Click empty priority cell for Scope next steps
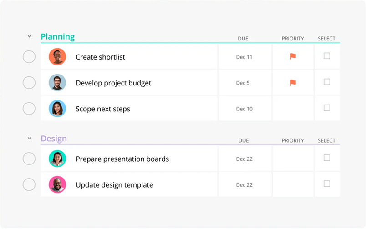 pyautogui.click(x=293, y=109)
